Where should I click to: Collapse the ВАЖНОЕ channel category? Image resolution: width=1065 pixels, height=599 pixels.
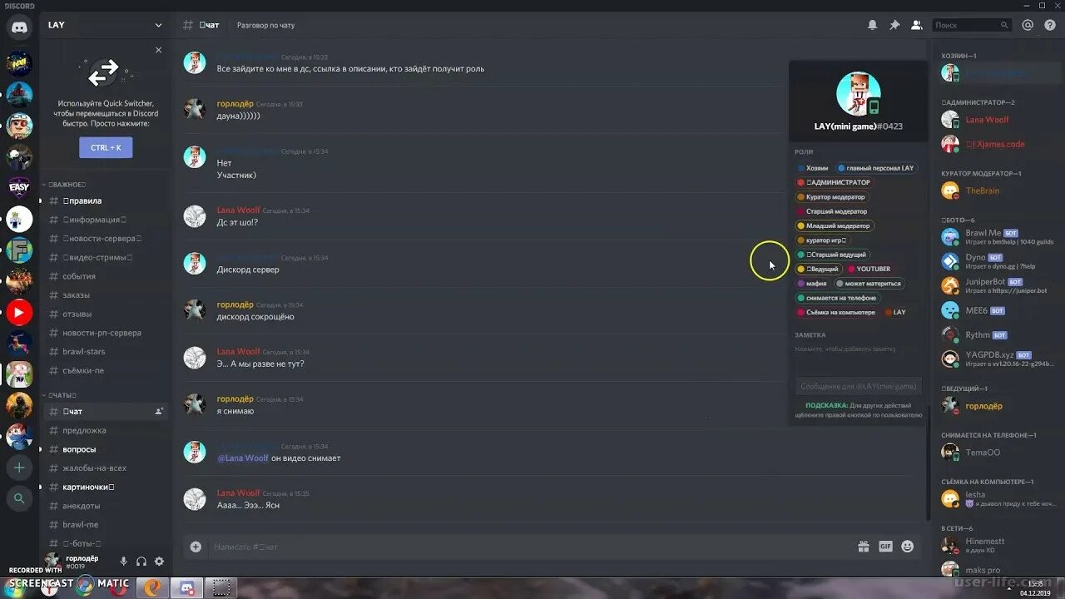pyautogui.click(x=65, y=185)
